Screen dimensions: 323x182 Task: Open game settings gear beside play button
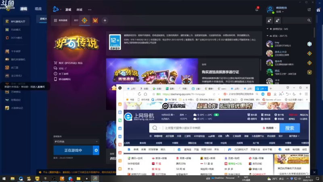click(x=96, y=150)
